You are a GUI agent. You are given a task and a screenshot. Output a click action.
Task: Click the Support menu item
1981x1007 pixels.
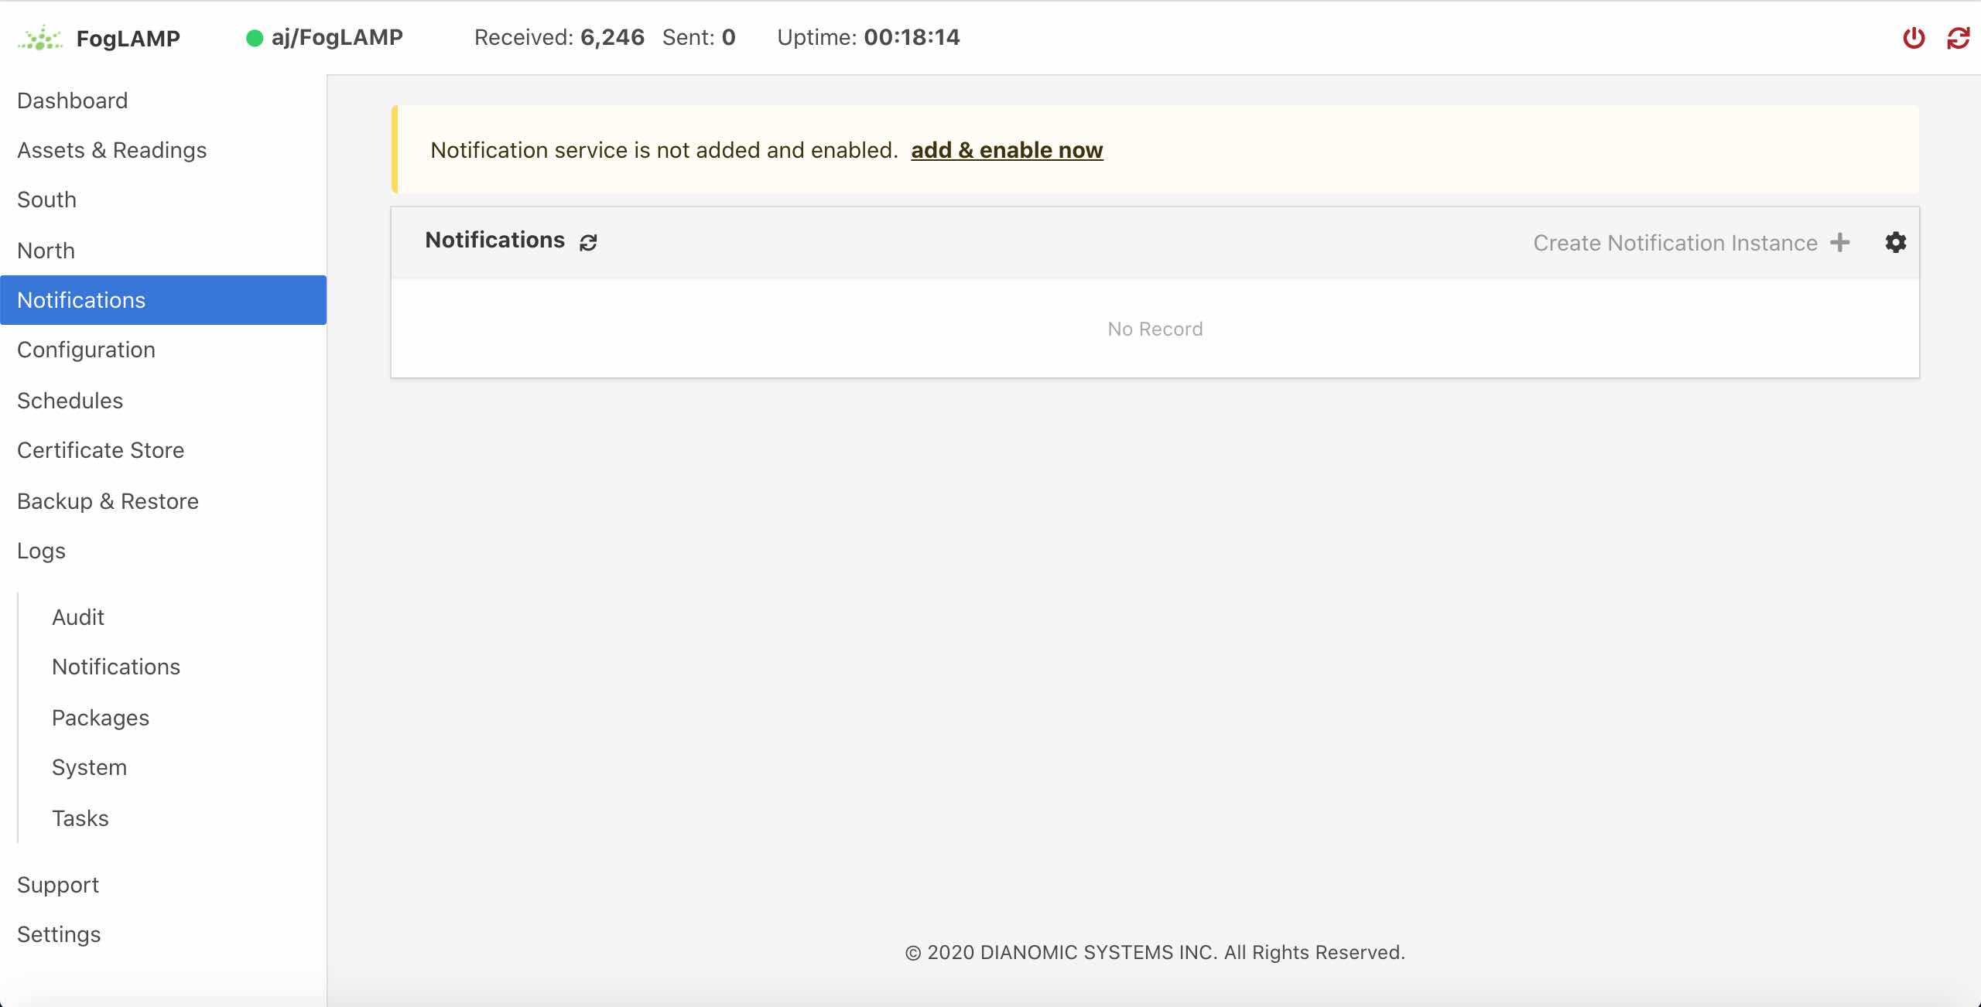(x=58, y=884)
